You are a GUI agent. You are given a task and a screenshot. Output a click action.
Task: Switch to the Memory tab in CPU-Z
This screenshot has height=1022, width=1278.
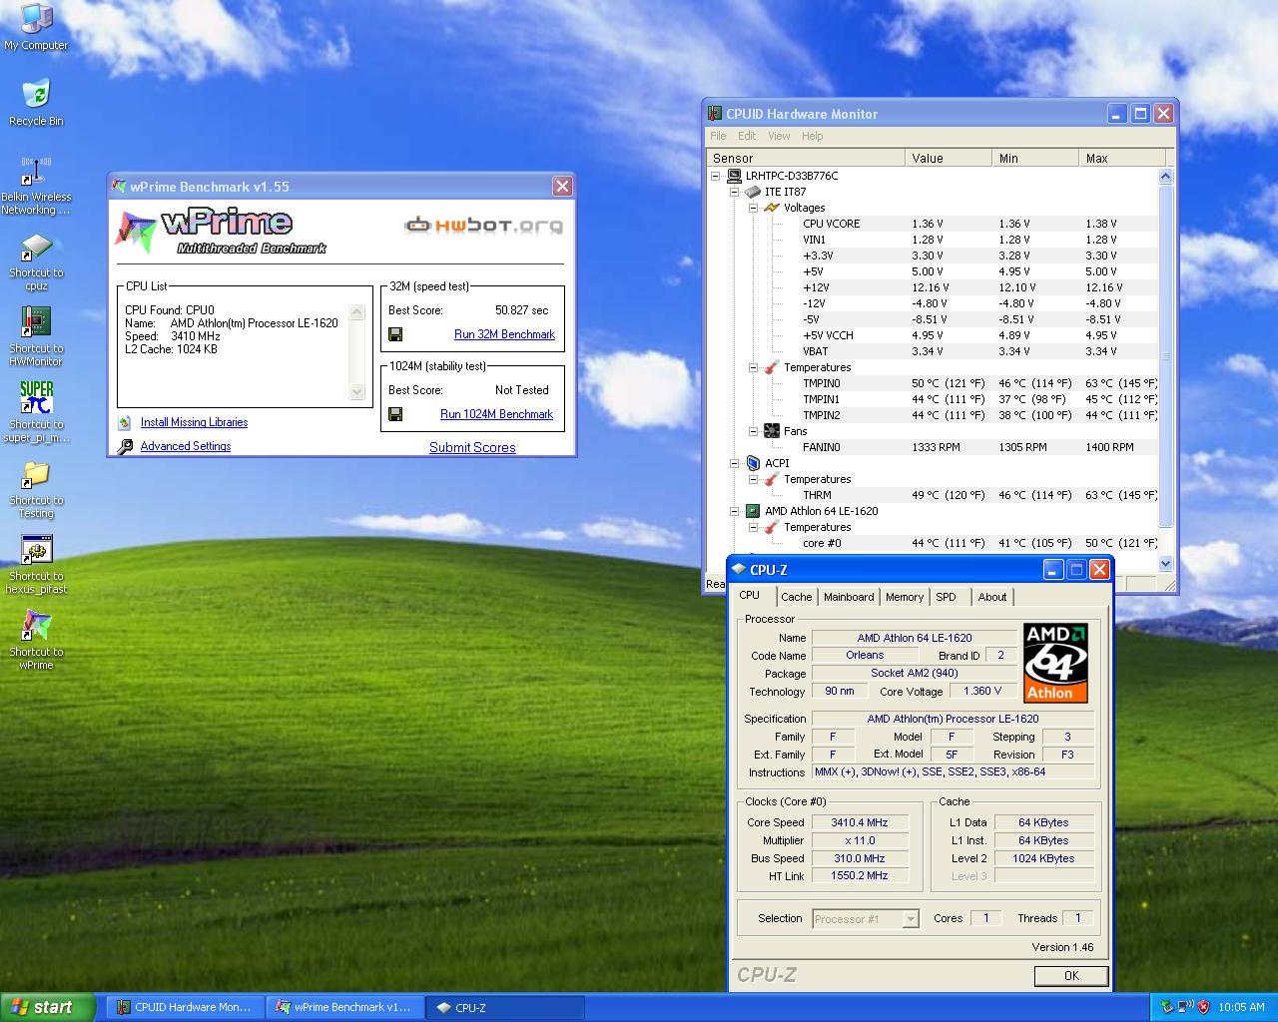point(905,597)
